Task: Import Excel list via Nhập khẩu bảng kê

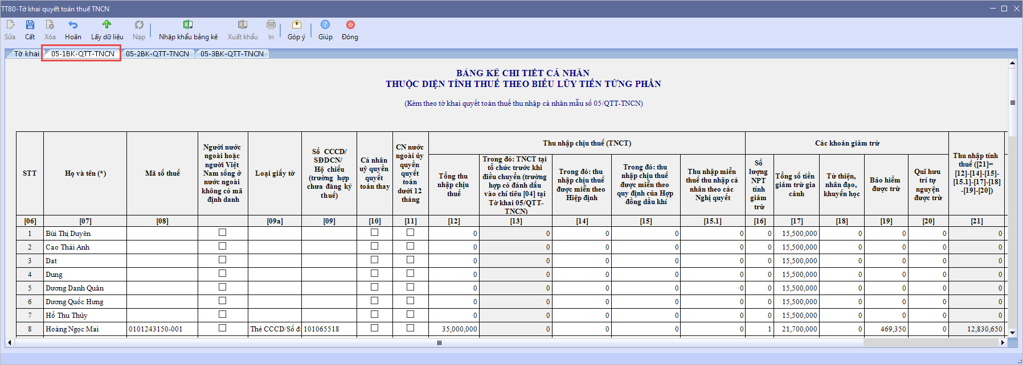Action: 188,24
